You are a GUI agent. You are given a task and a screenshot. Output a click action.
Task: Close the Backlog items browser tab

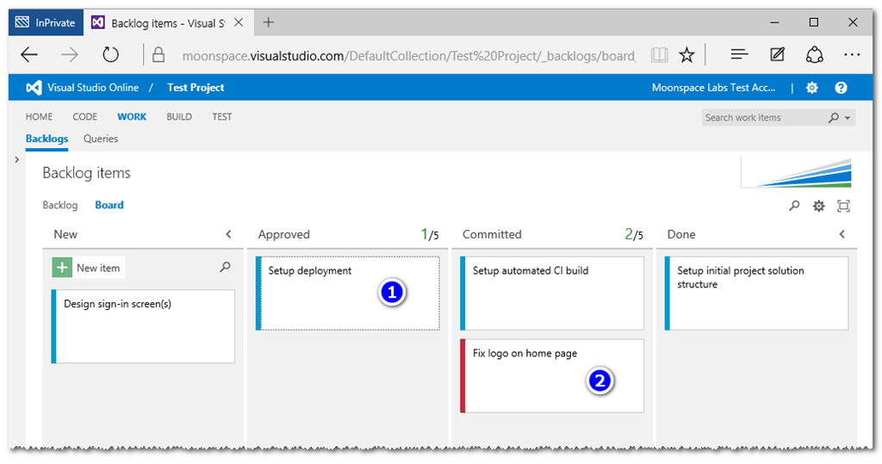[x=239, y=22]
